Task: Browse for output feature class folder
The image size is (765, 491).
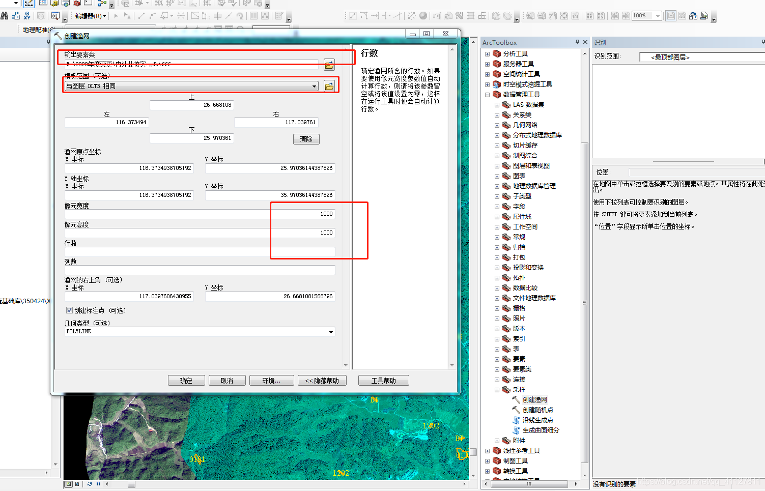Action: (x=329, y=65)
